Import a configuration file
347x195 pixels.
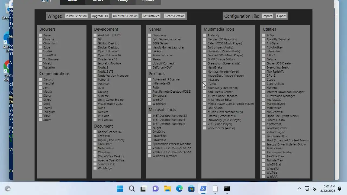(267, 16)
